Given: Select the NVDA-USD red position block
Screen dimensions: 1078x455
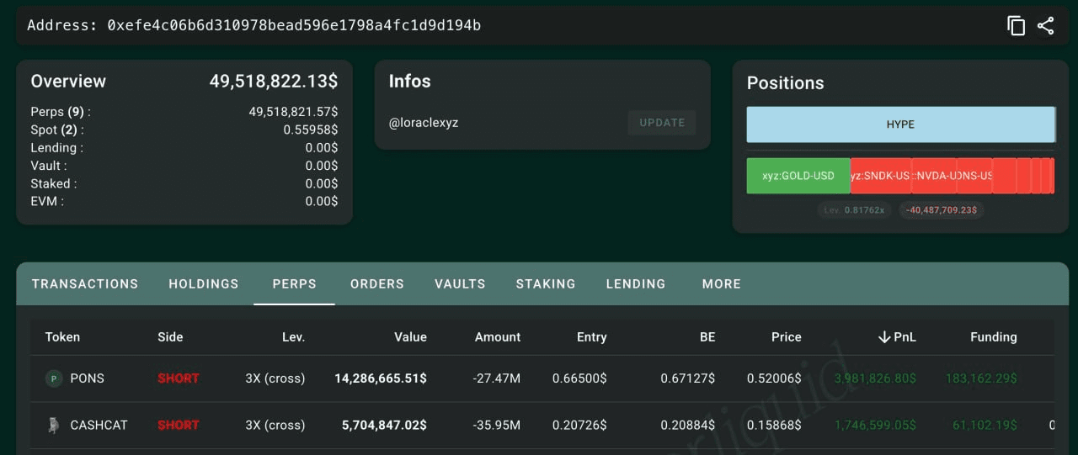Looking at the screenshot, I should [x=934, y=176].
